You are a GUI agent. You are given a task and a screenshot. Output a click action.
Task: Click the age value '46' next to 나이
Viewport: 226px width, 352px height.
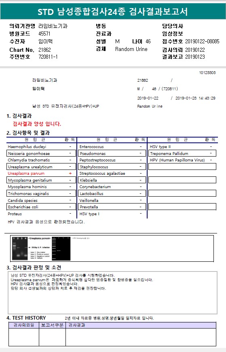[x=148, y=41]
